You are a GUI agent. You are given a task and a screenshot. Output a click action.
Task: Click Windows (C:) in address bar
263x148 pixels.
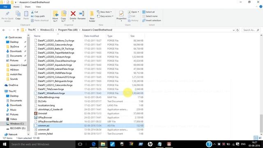point(47,30)
